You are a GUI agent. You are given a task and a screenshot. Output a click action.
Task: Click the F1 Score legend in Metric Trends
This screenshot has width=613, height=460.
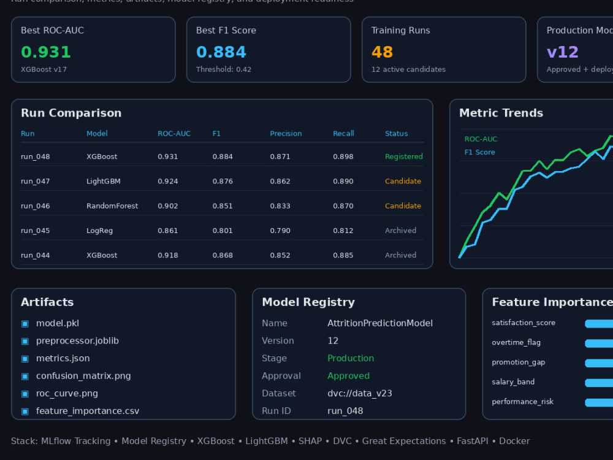(x=480, y=152)
